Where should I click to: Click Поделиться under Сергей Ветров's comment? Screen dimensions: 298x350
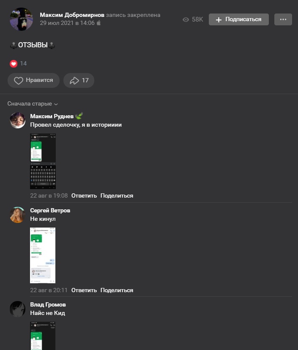117,290
